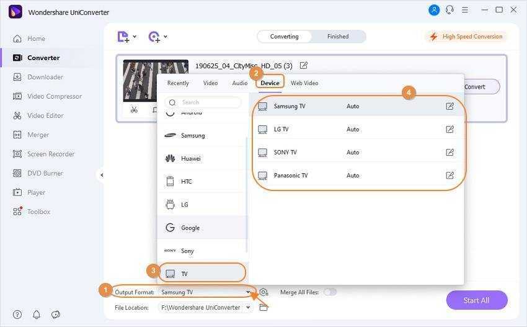The width and height of the screenshot is (527, 327).
Task: Open the Home section
Action: point(29,38)
